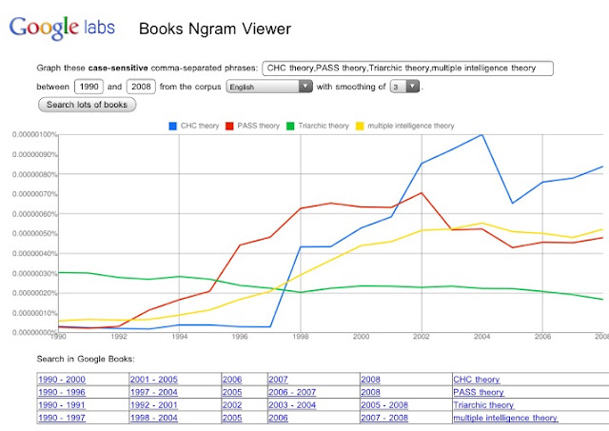609x431 pixels.
Task: Click the start year 1990 field
Action: tap(88, 87)
